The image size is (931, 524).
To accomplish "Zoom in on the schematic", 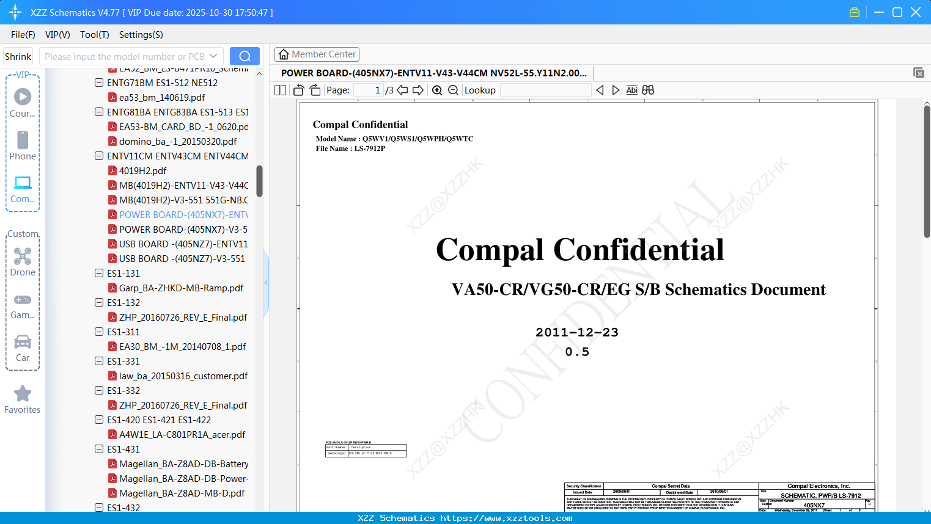I will coord(437,90).
